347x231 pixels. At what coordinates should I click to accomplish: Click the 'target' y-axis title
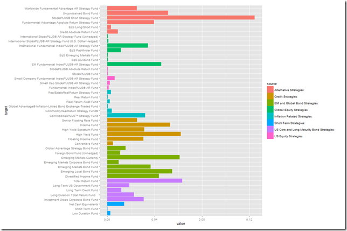pyautogui.click(x=6, y=110)
